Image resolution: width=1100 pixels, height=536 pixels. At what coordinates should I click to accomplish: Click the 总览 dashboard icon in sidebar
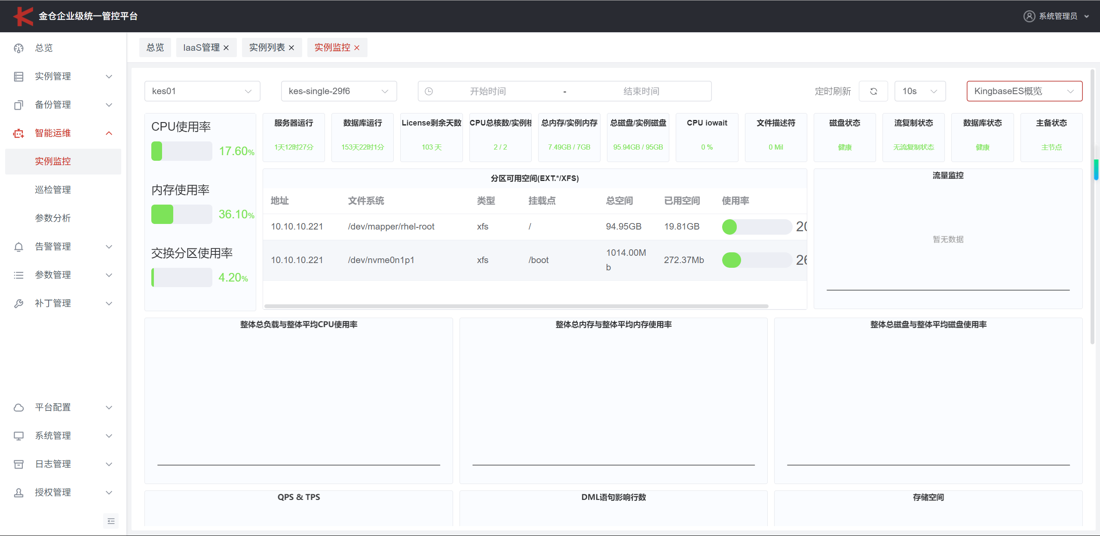18,48
